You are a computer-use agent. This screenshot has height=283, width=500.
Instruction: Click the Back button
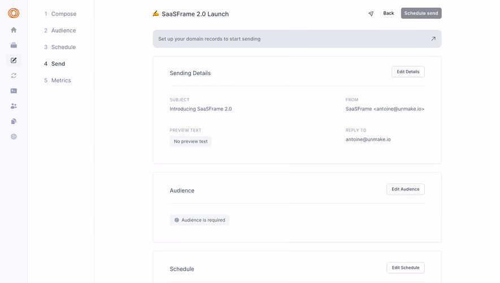click(x=388, y=13)
